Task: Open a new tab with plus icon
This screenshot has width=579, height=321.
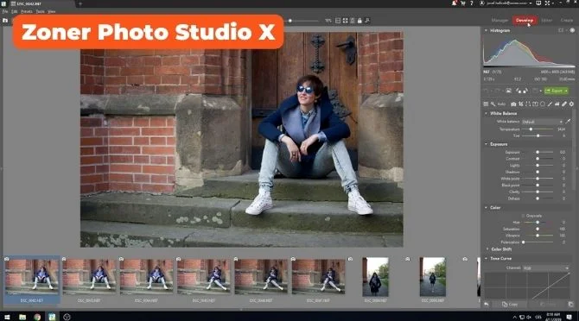Action: [x=80, y=3]
